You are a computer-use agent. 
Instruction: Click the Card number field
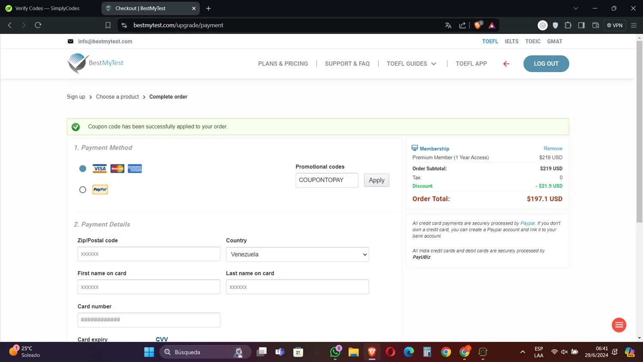(x=149, y=320)
